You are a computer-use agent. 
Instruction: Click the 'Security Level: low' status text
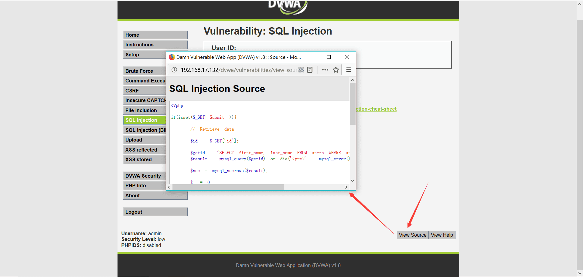pyautogui.click(x=143, y=239)
